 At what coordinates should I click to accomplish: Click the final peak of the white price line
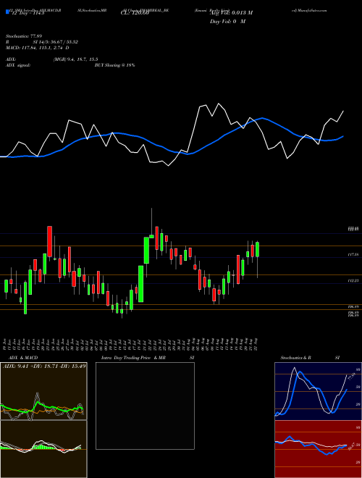[x=343, y=112]
